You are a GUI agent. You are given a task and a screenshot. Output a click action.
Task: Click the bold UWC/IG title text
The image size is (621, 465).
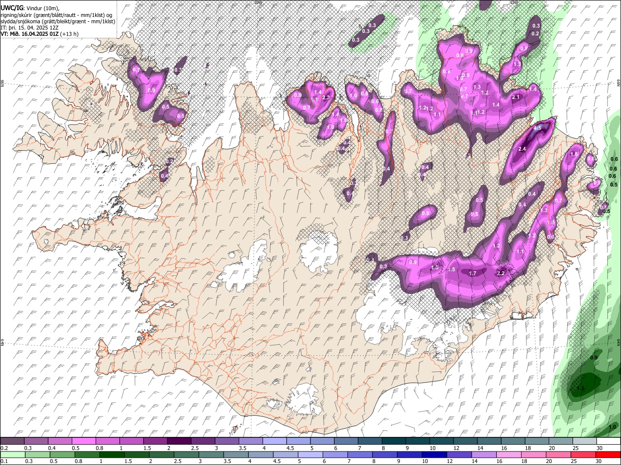(x=11, y=8)
